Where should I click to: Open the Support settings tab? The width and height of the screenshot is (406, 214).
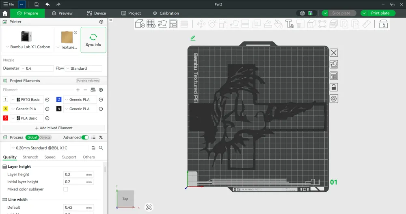click(69, 157)
